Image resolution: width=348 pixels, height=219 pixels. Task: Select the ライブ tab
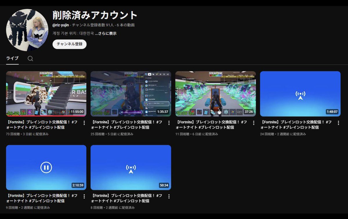(x=12, y=58)
